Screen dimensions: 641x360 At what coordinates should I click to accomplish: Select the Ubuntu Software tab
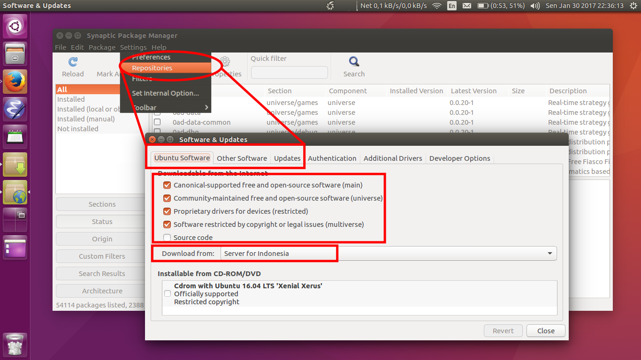coord(182,158)
